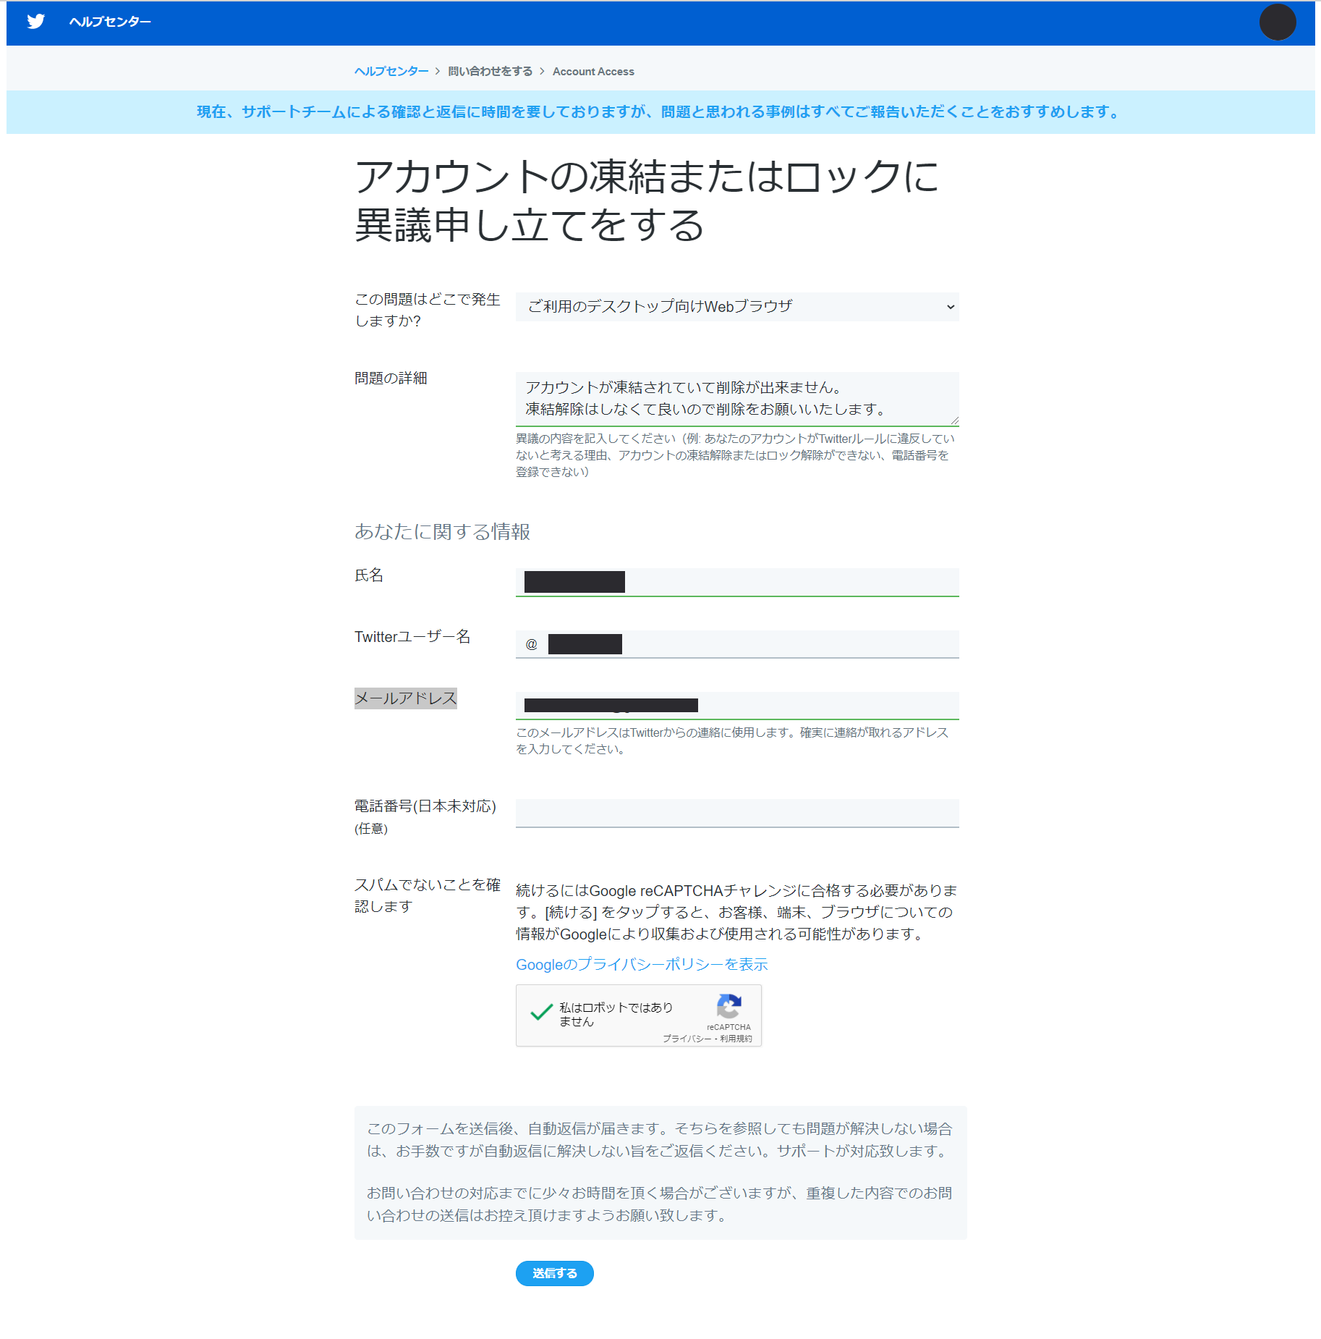Click the Twitter bird logo
Screen dimensions: 1321x1339
click(x=35, y=22)
